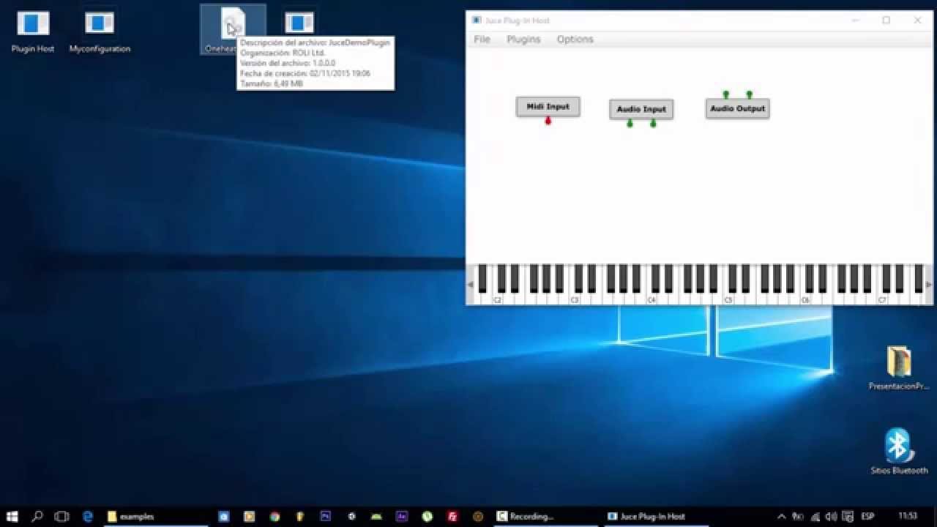
Task: Launch Microsoft Edge from the taskbar
Action: pyautogui.click(x=88, y=516)
